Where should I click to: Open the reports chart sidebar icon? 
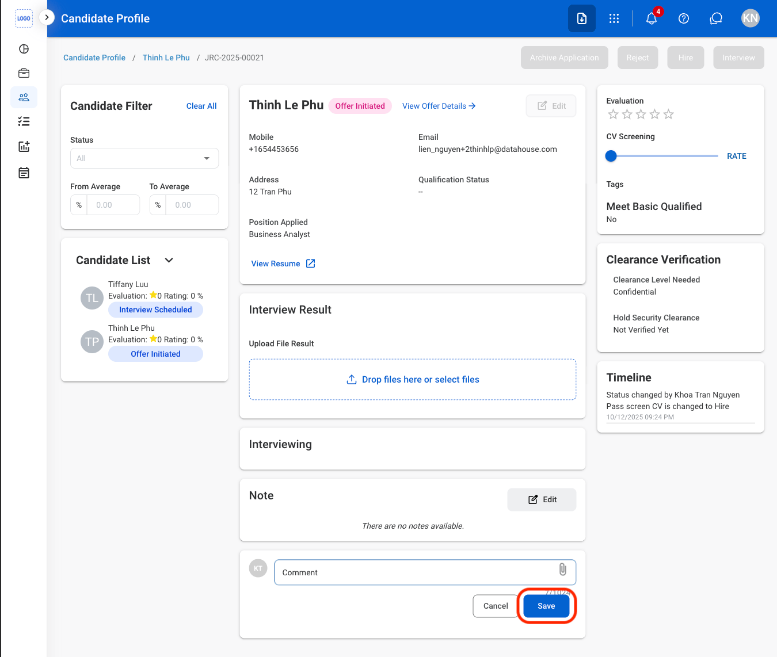pos(24,146)
